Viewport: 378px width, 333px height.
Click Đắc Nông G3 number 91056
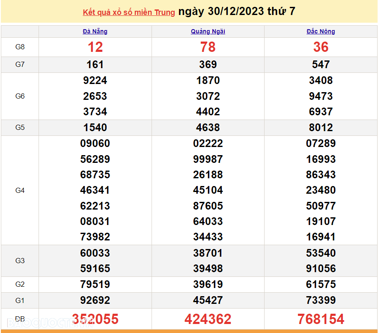tap(321, 269)
